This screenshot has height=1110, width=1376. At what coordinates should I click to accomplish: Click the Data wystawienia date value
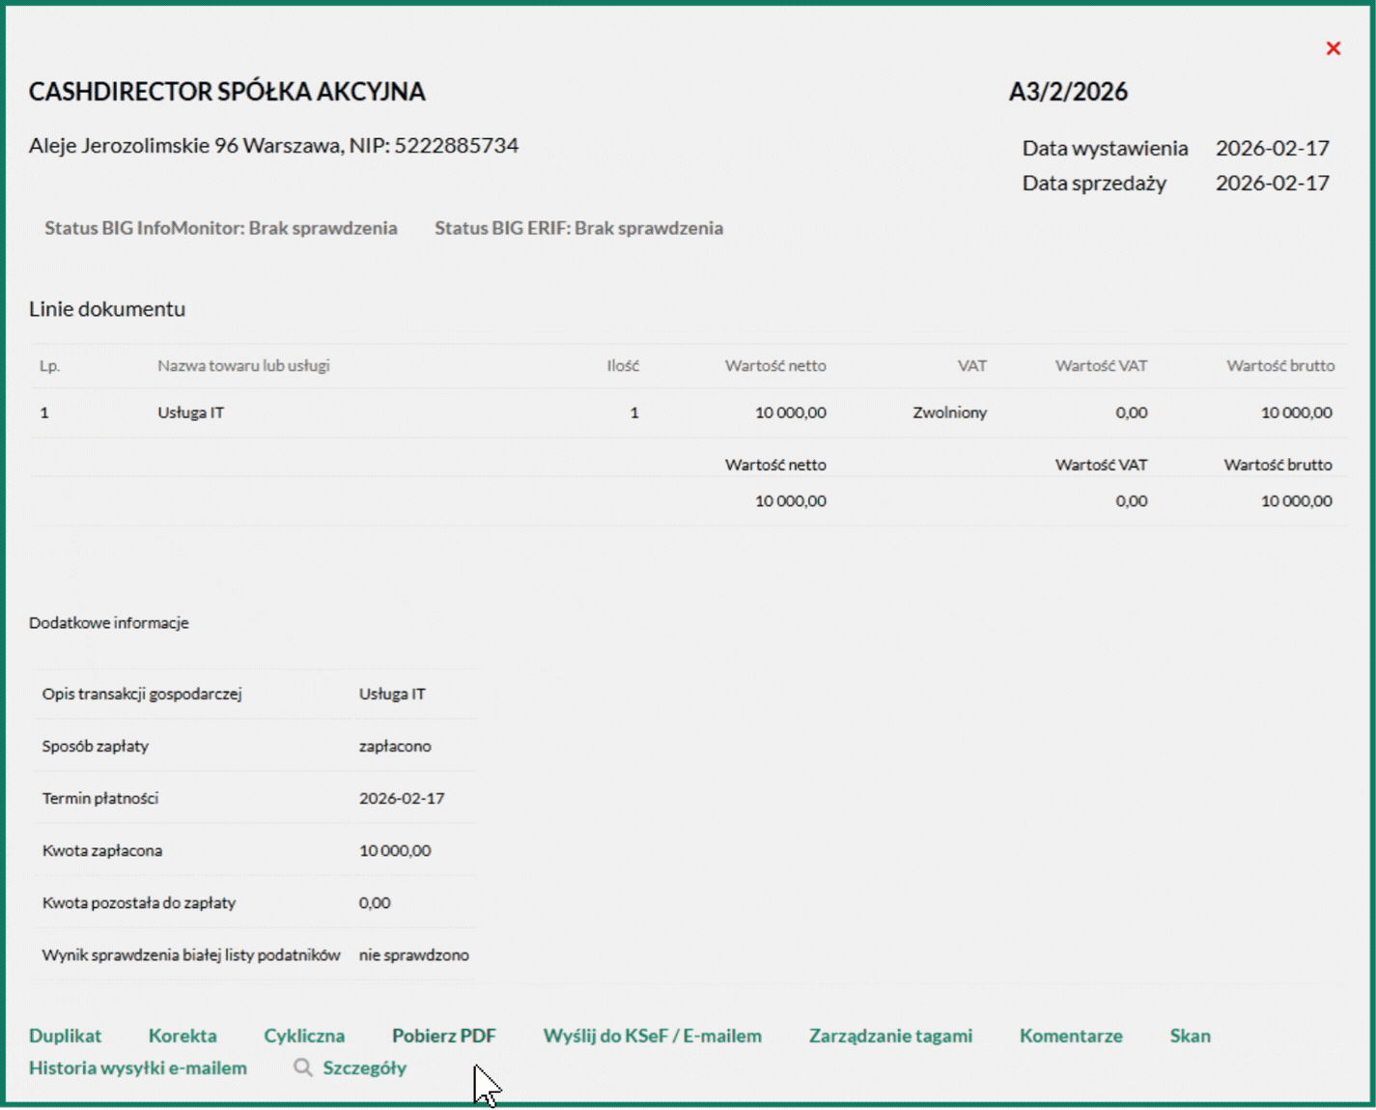(x=1272, y=148)
